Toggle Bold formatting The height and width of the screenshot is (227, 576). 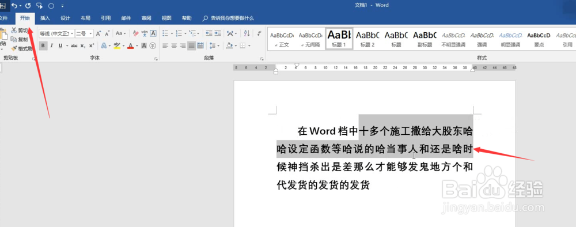(x=43, y=46)
